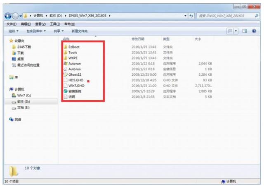Image resolution: width=264 pixels, height=187 pixels.
Task: Sort by 修改日期 column header
Action: pos(138,39)
